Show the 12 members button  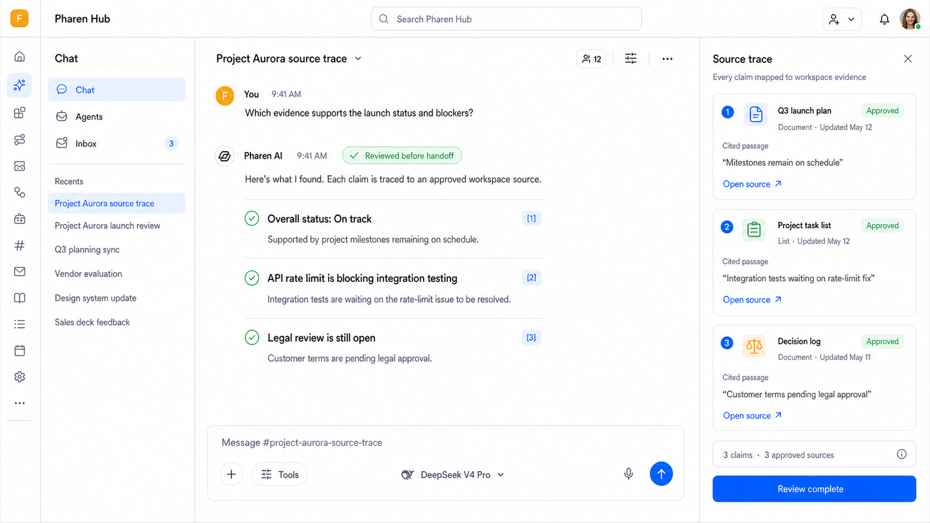591,58
